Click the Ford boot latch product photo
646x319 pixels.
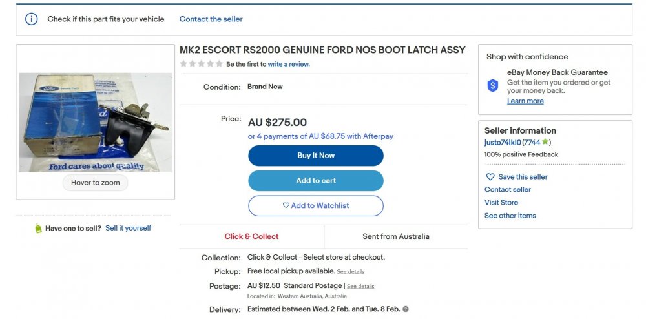tap(96, 122)
